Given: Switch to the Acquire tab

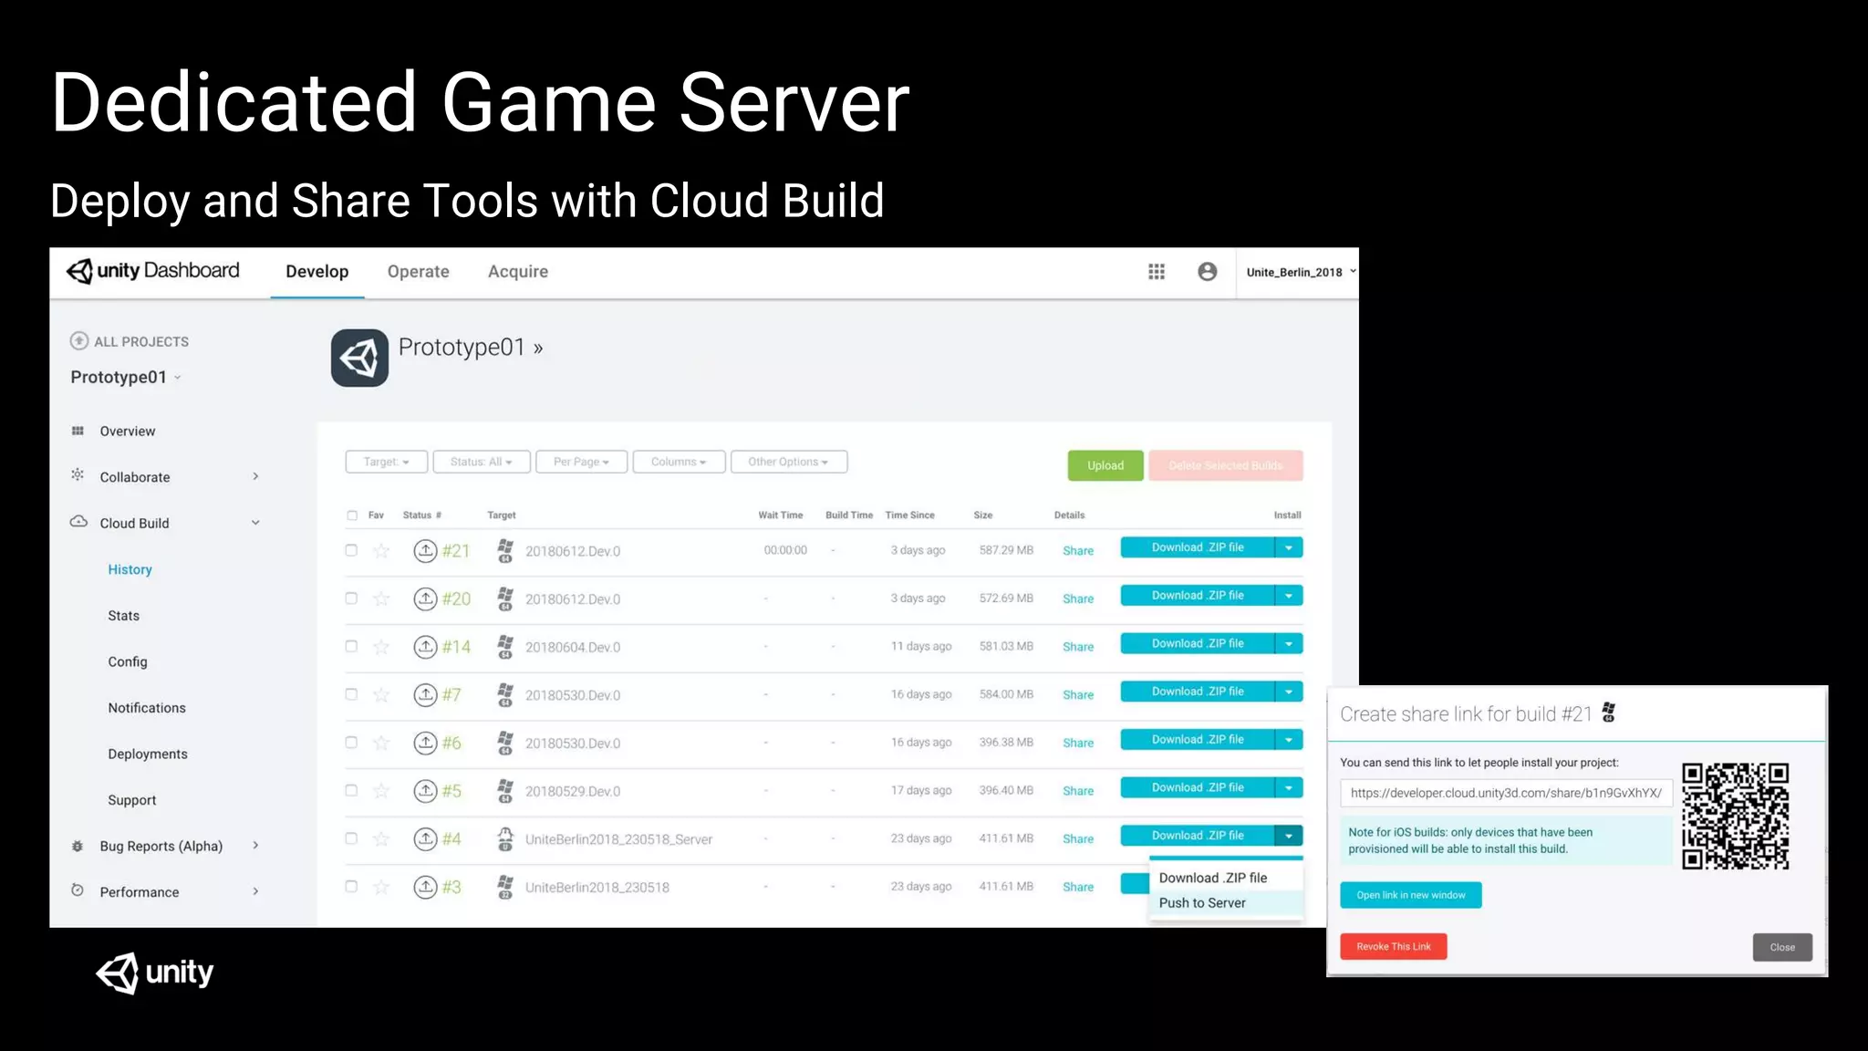Looking at the screenshot, I should [x=518, y=272].
